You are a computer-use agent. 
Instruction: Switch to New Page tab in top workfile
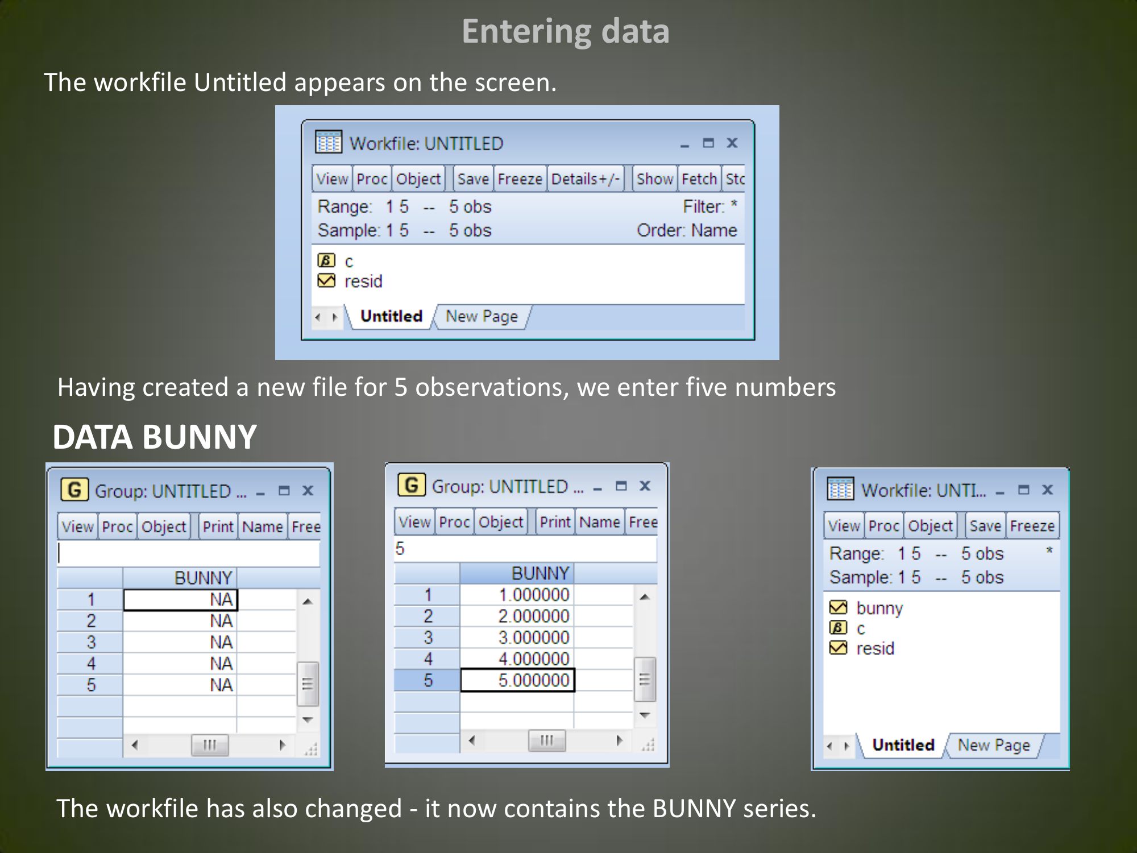(x=482, y=316)
